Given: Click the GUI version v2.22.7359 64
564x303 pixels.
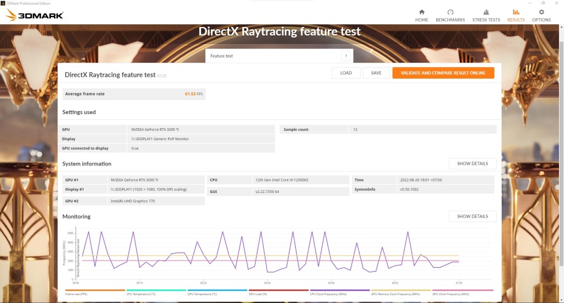Looking at the screenshot, I should (x=301, y=191).
